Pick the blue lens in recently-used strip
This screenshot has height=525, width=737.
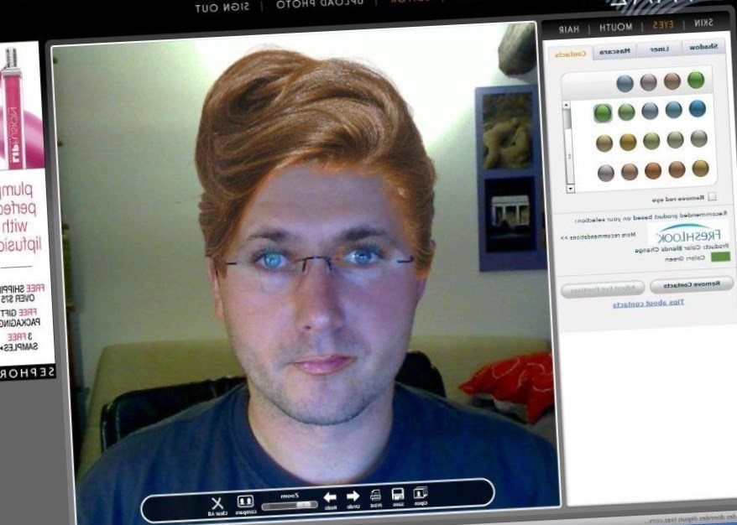pos(625,84)
